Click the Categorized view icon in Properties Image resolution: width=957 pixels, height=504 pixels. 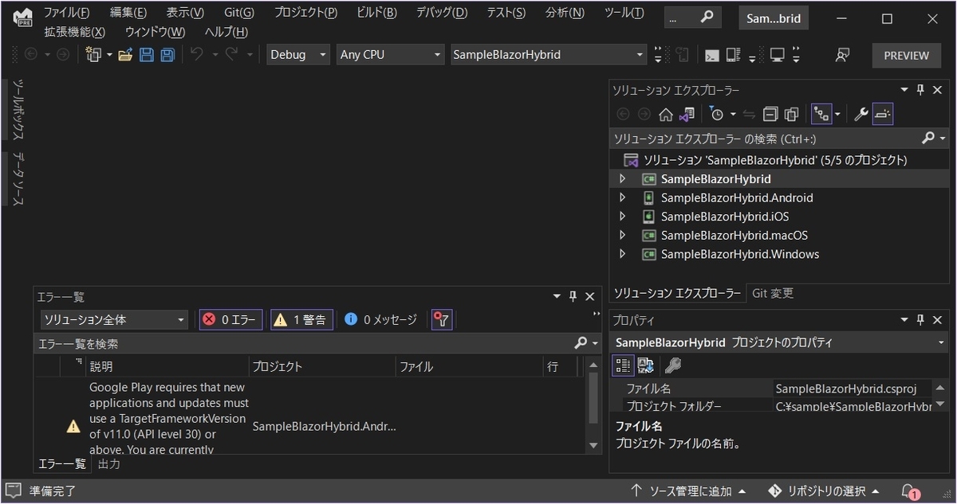pos(623,365)
